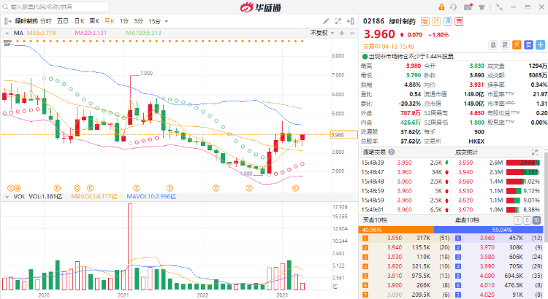Toggle the chart overlay checkbox under the MA label

pyautogui.click(x=7, y=43)
